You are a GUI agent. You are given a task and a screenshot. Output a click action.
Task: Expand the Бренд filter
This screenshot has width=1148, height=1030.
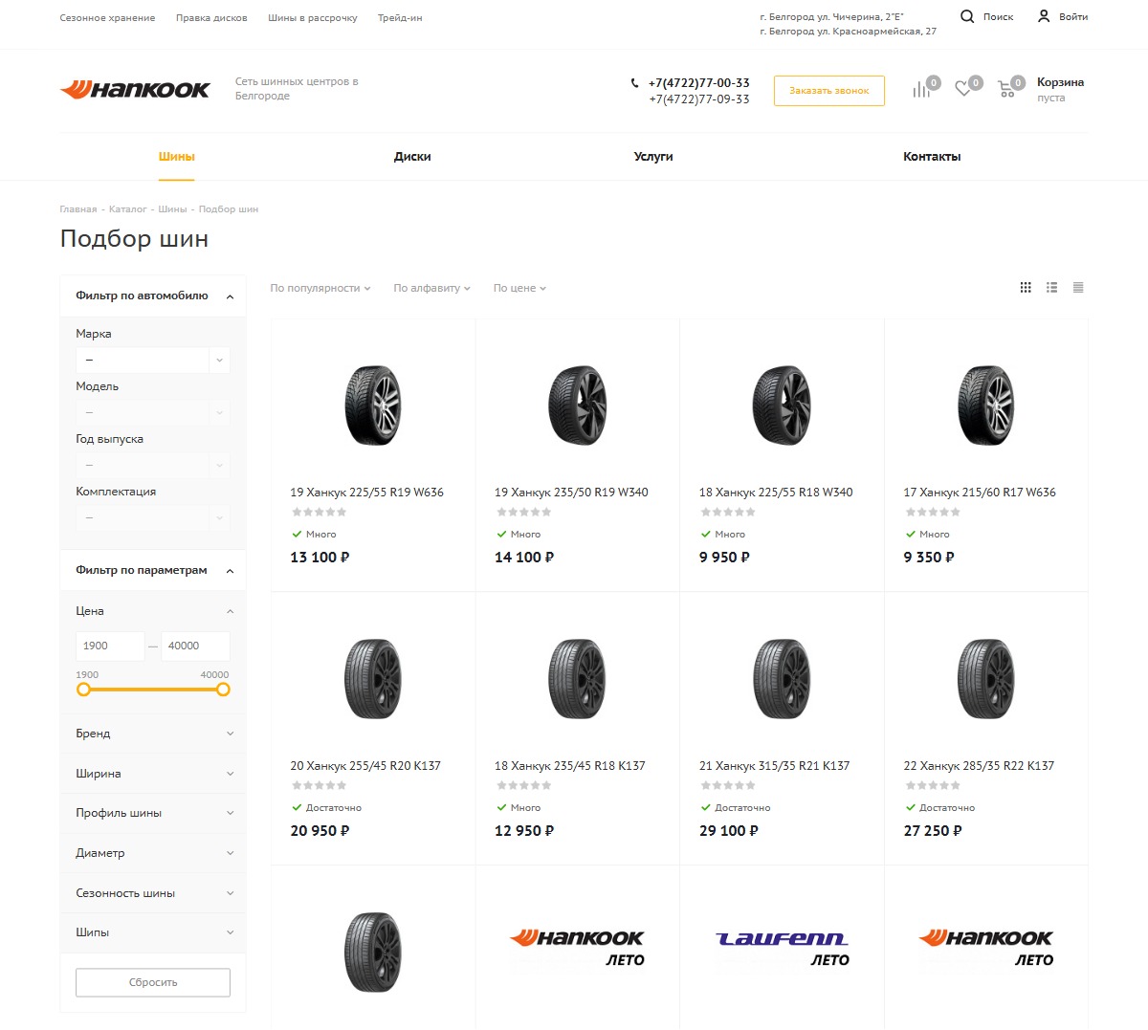(x=153, y=734)
